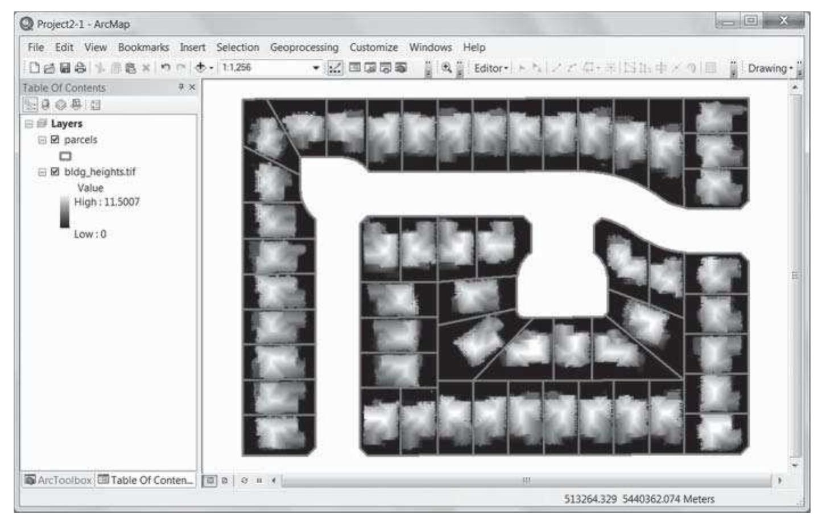Pause map drawing with pause button

[x=259, y=480]
